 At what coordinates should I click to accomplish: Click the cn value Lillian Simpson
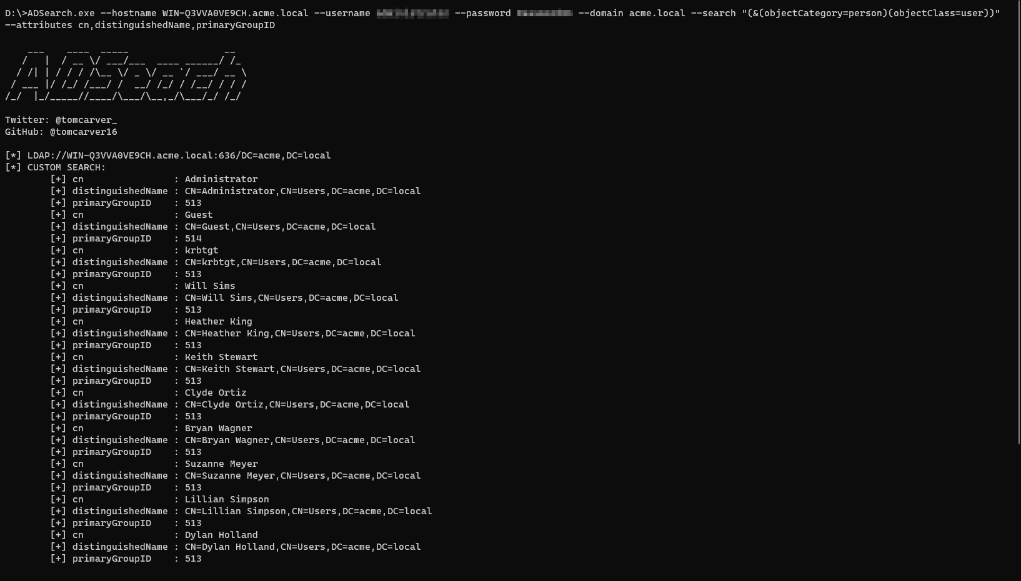pyautogui.click(x=227, y=499)
